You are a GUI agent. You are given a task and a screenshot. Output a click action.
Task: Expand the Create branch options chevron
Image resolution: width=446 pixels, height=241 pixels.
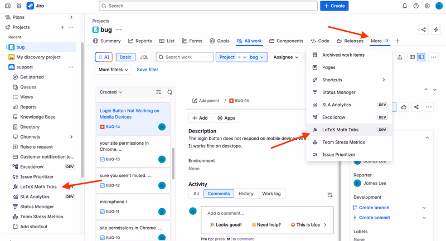pos(424,208)
